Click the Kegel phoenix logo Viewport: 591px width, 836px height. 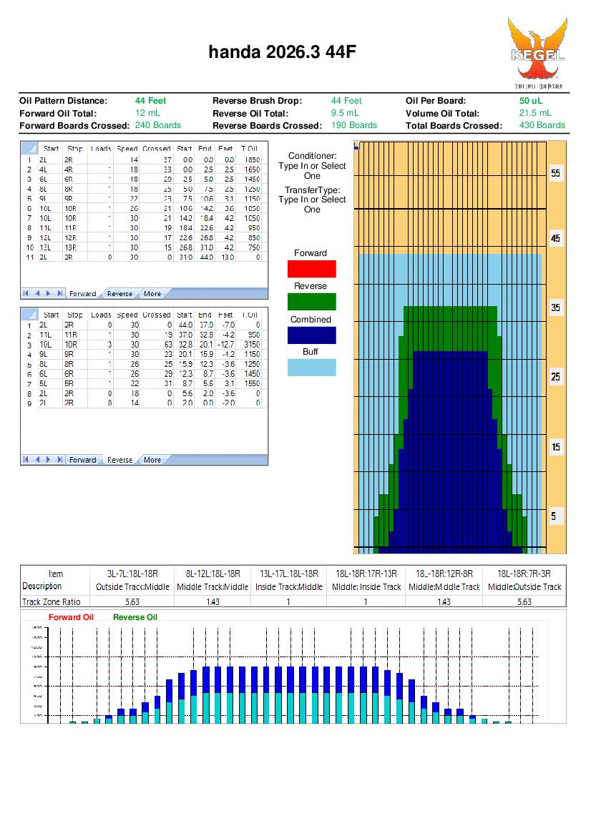(536, 52)
